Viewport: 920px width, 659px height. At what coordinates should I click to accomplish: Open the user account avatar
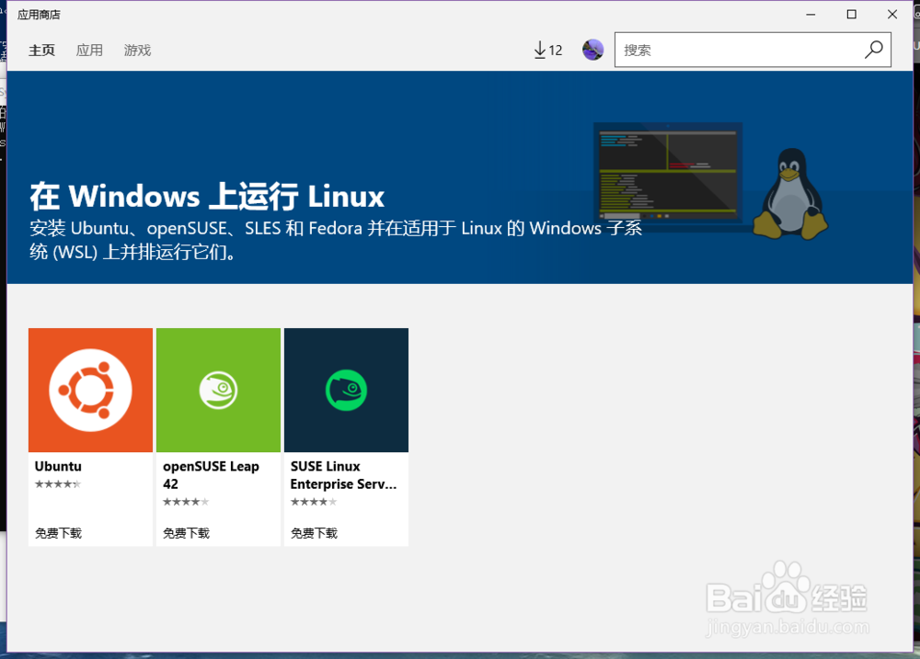(x=592, y=50)
